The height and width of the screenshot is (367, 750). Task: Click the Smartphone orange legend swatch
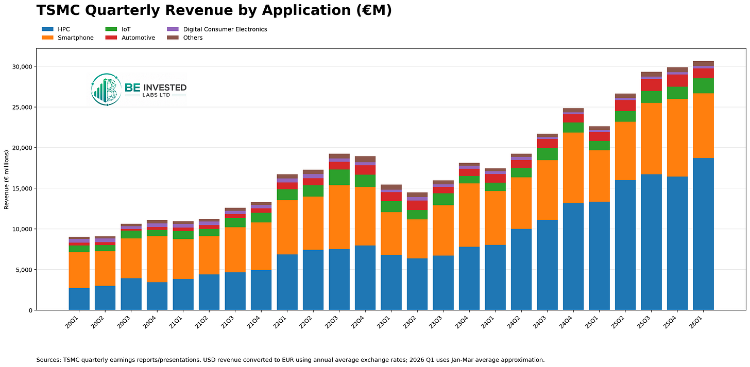[47, 38]
